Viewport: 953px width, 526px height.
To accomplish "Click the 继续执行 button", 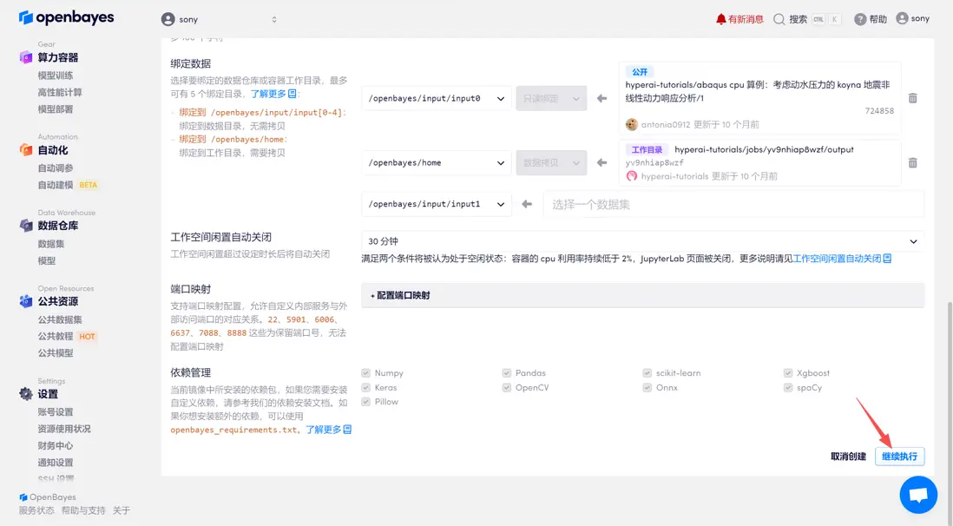I will [x=899, y=456].
